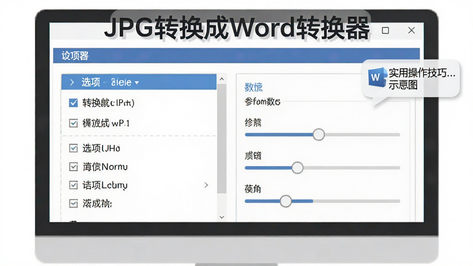Click the 设项器 blue header bar
This screenshot has height=266, width=473.
click(x=236, y=55)
